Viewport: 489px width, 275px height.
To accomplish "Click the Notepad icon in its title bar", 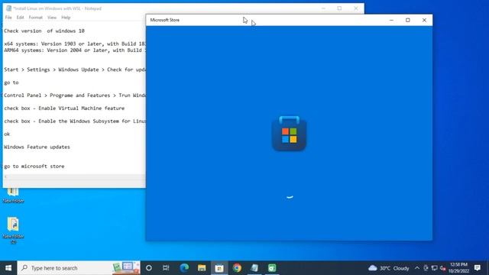I will tap(8, 8).
